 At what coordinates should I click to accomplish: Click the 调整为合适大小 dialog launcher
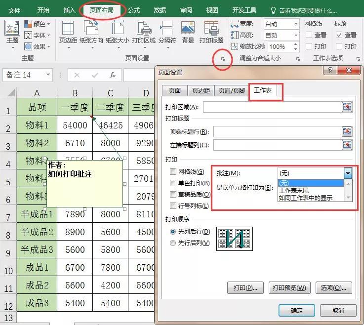(298, 59)
